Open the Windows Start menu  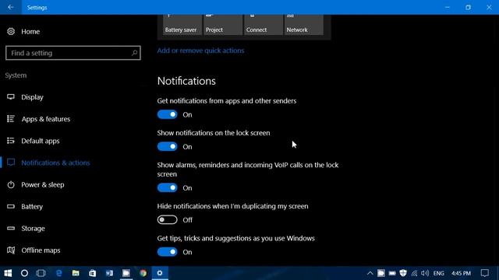click(x=8, y=273)
